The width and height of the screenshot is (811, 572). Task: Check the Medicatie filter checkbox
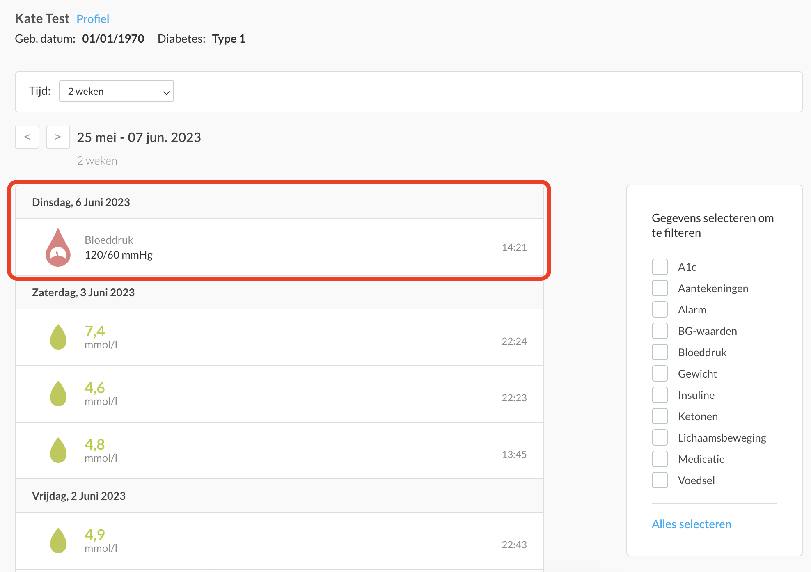tap(660, 459)
